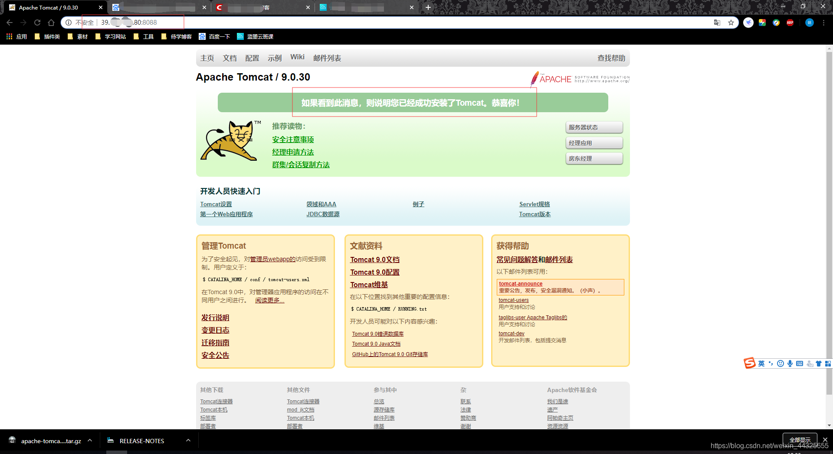Click the URL address bar field

(390, 23)
